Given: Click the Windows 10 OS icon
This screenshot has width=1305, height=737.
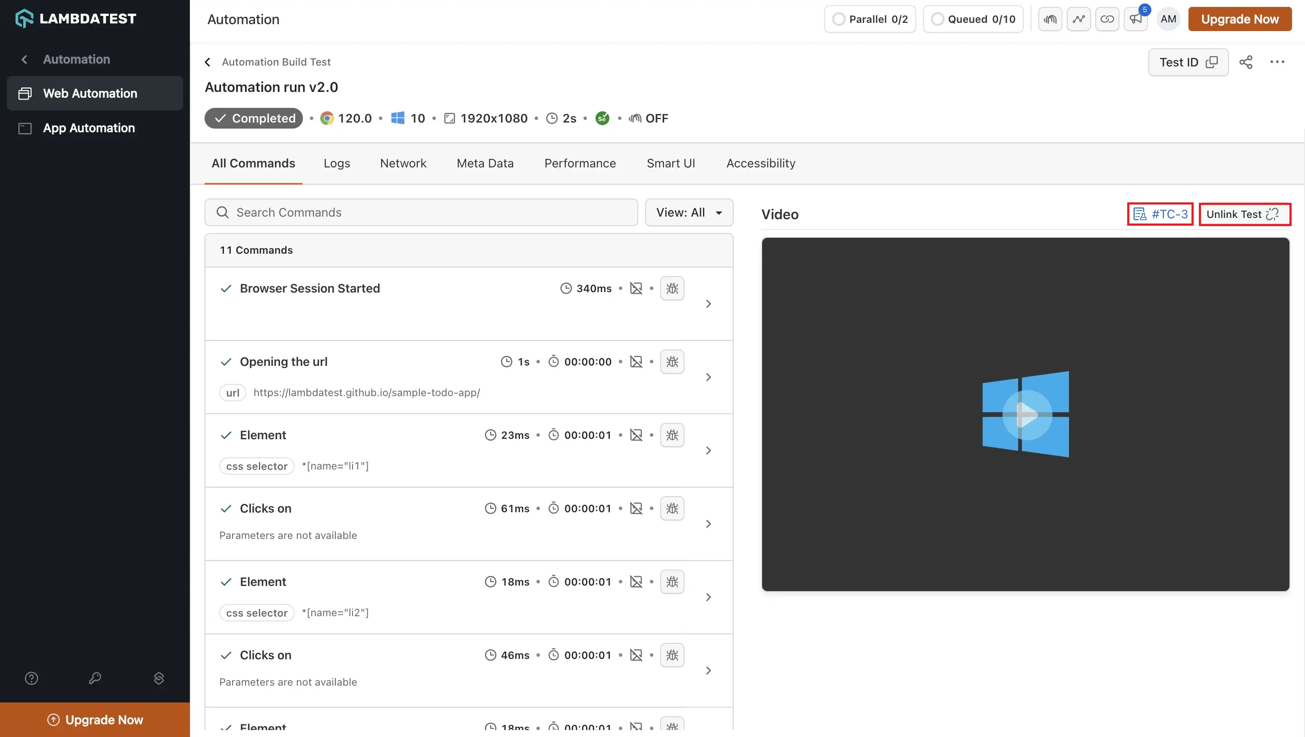Looking at the screenshot, I should point(398,119).
